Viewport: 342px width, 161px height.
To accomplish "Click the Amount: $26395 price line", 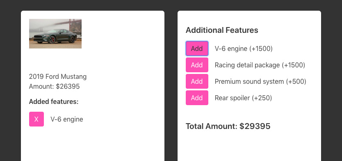I will pyautogui.click(x=54, y=86).
